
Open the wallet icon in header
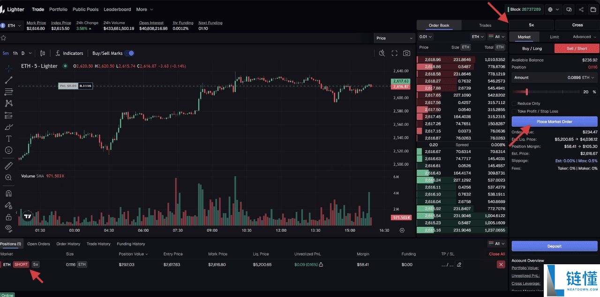tap(593, 9)
